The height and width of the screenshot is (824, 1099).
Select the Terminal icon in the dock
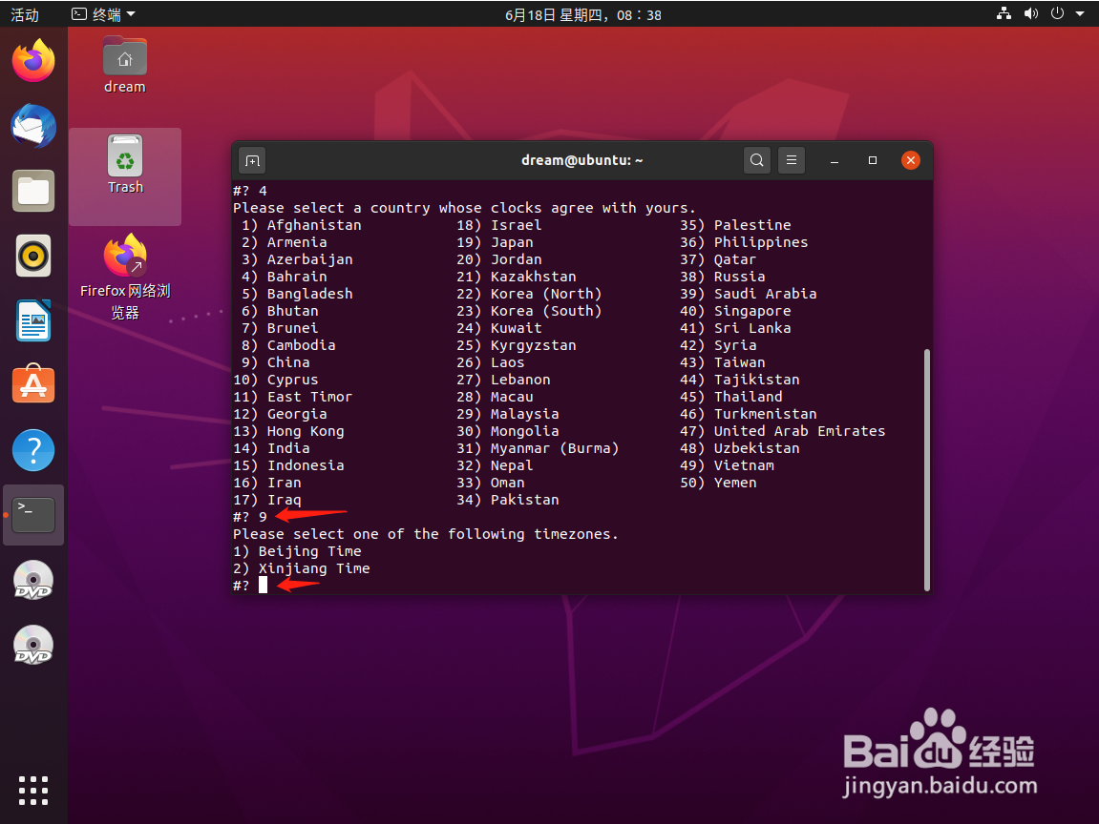(33, 515)
